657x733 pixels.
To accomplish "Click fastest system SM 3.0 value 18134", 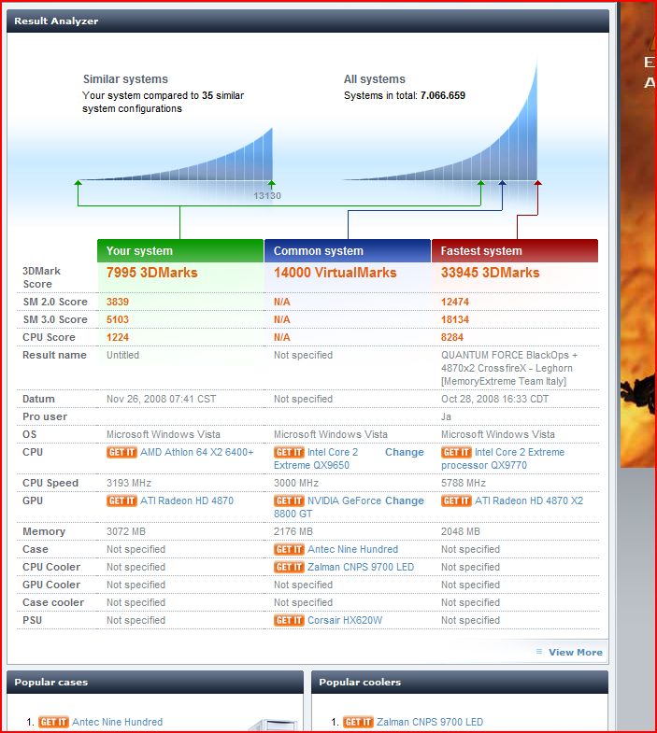I will 455,319.
